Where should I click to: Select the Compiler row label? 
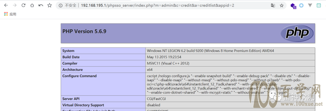pos(70,63)
